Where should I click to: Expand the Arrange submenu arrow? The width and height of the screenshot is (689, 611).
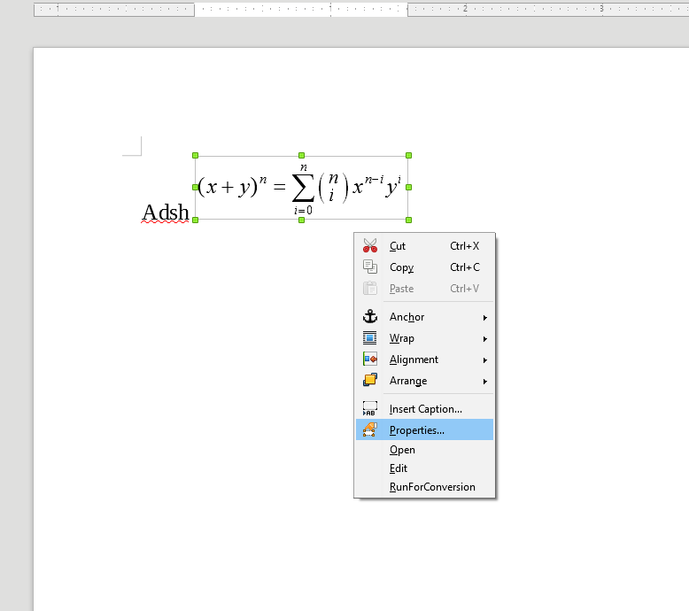tap(485, 382)
